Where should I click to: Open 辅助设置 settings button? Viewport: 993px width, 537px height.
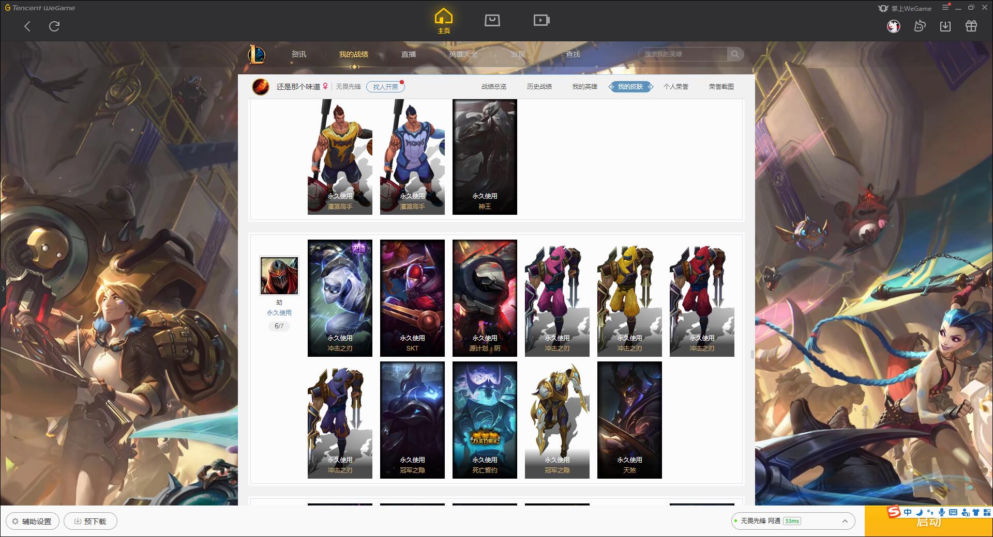[33, 521]
